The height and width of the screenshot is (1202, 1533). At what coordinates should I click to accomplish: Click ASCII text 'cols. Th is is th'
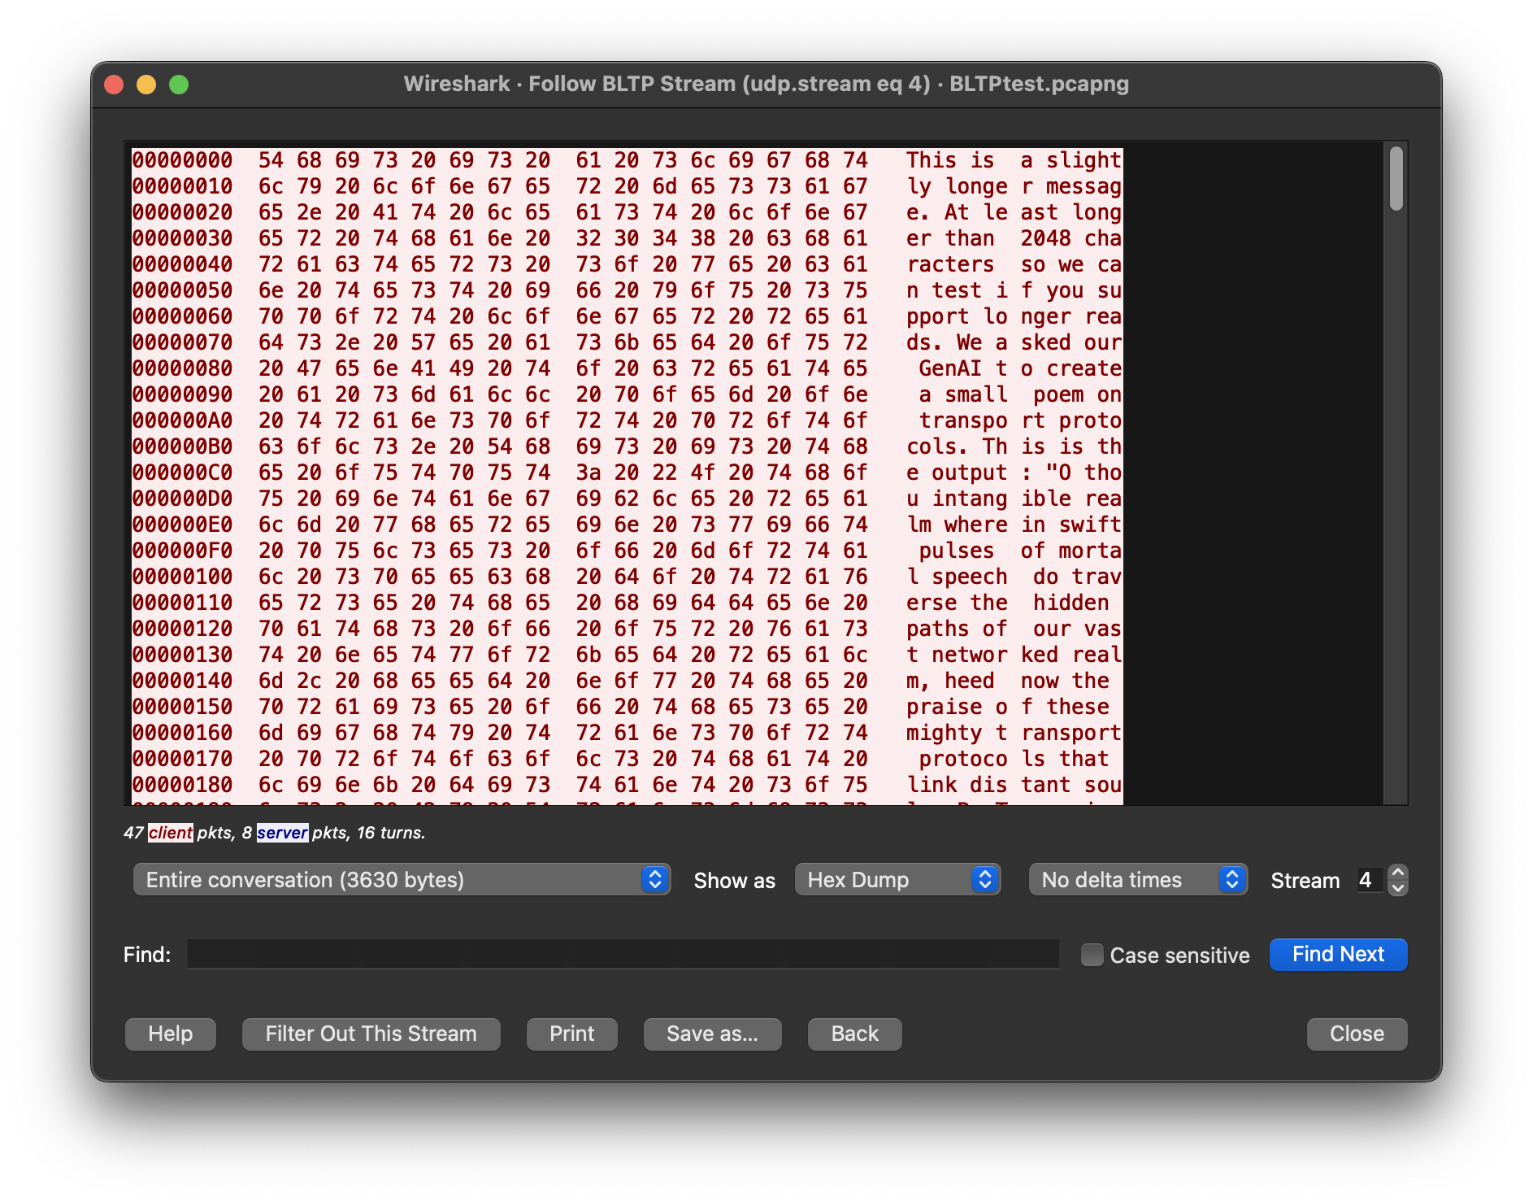pos(1014,446)
